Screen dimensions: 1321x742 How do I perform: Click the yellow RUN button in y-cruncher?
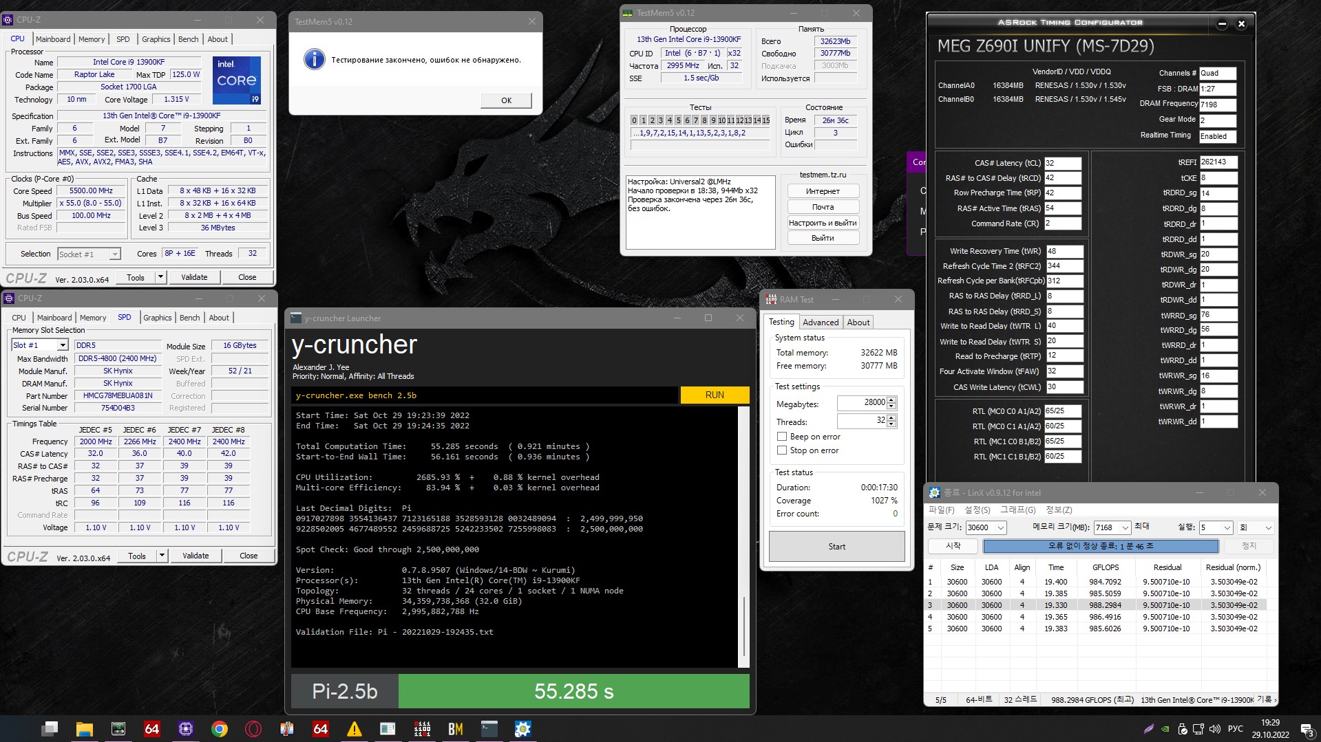click(x=715, y=395)
